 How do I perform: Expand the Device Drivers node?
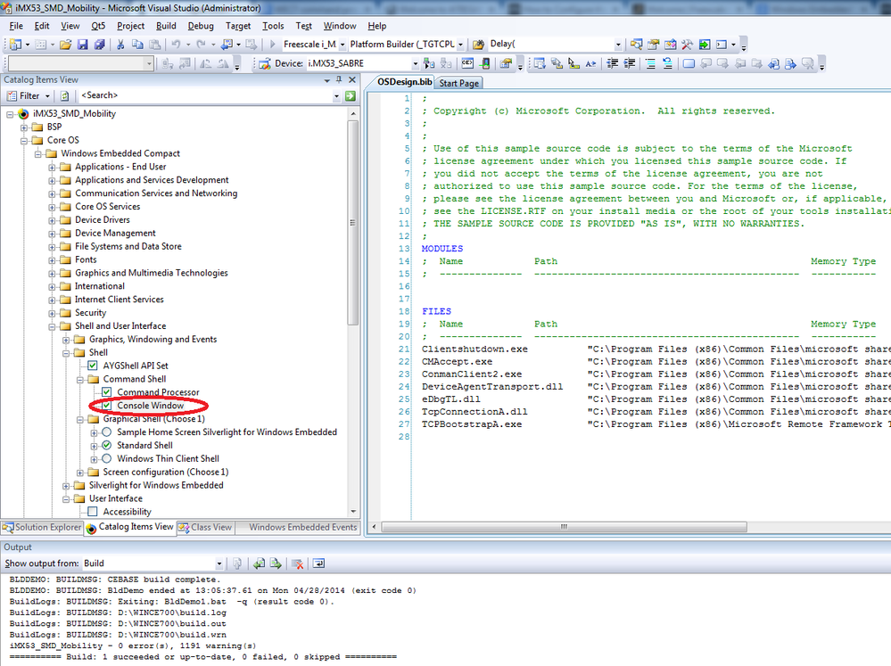coord(52,220)
